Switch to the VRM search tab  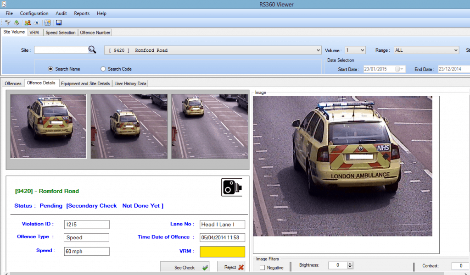click(34, 33)
